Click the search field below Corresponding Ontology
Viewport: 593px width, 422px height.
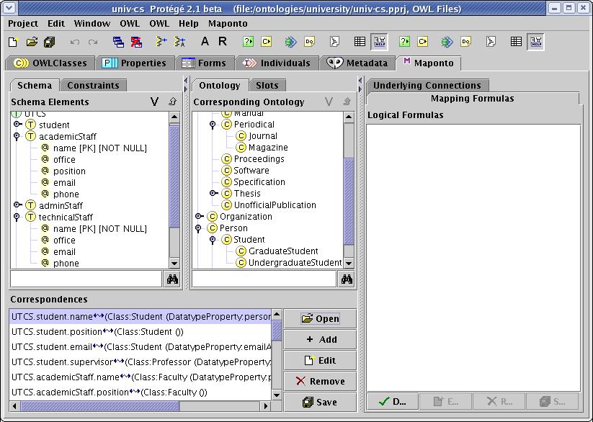264,279
